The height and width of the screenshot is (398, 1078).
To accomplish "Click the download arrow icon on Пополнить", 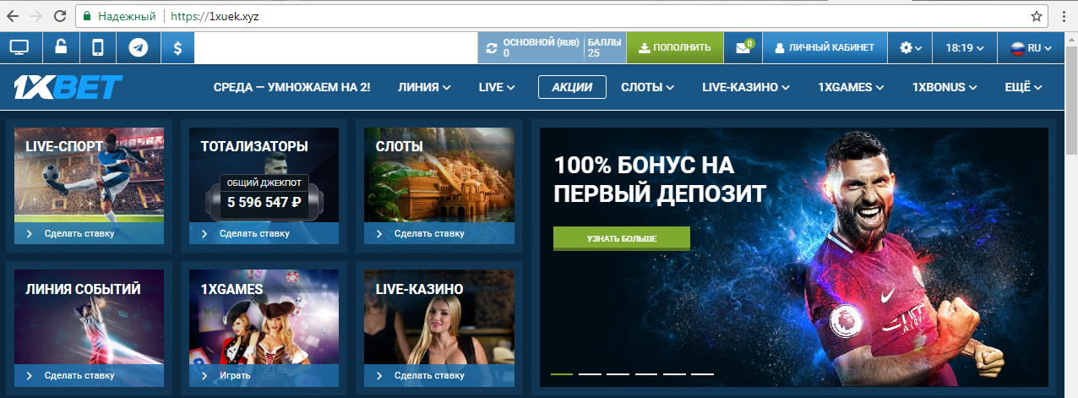I will point(645,48).
